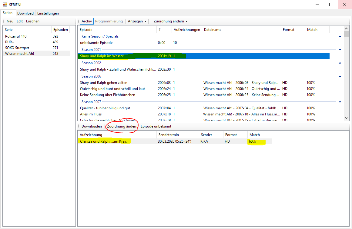This screenshot has width=352, height=229.
Task: Click Episode unbekannt button
Action: point(156,126)
